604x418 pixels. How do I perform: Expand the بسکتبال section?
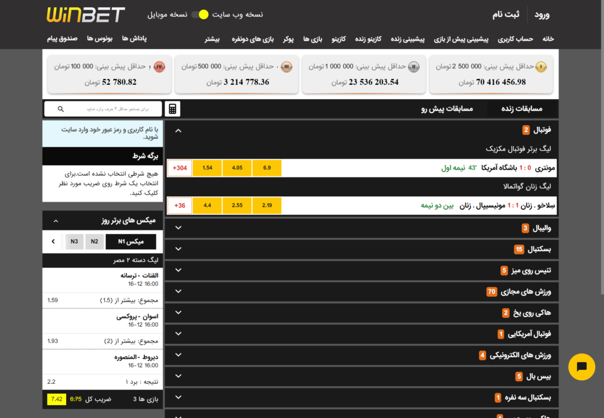pyautogui.click(x=178, y=249)
